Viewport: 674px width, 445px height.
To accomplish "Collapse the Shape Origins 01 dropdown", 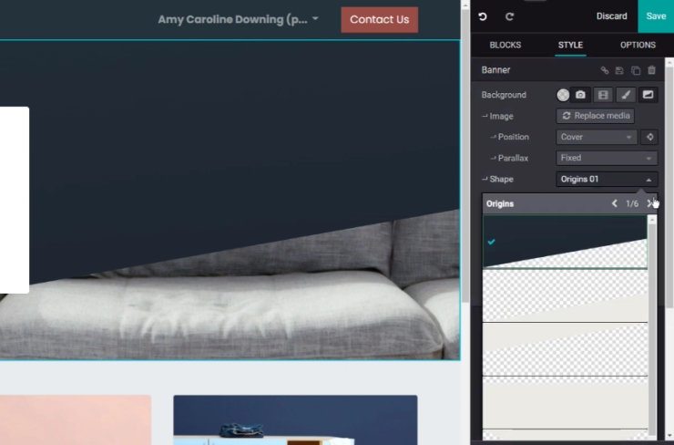I will [607, 179].
